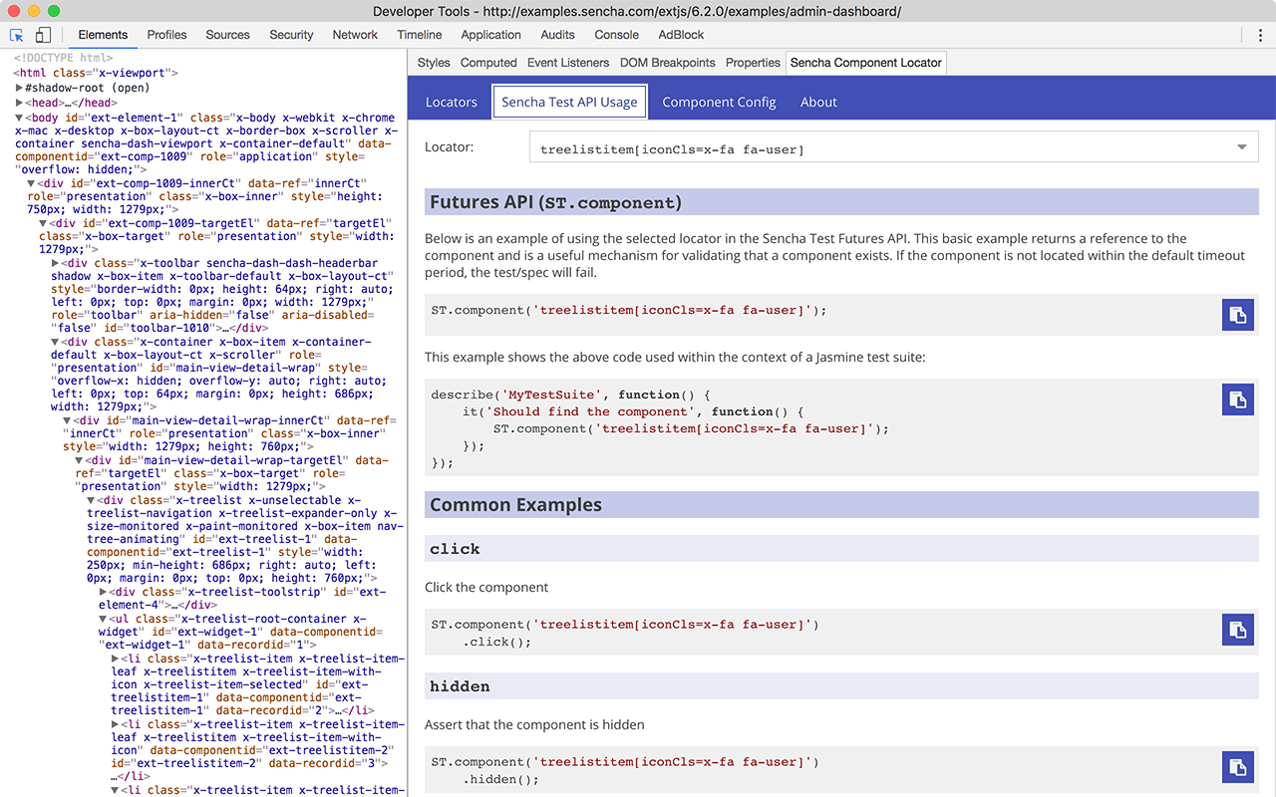Copy the hidden example code
This screenshot has height=797, width=1276.
coord(1238,767)
